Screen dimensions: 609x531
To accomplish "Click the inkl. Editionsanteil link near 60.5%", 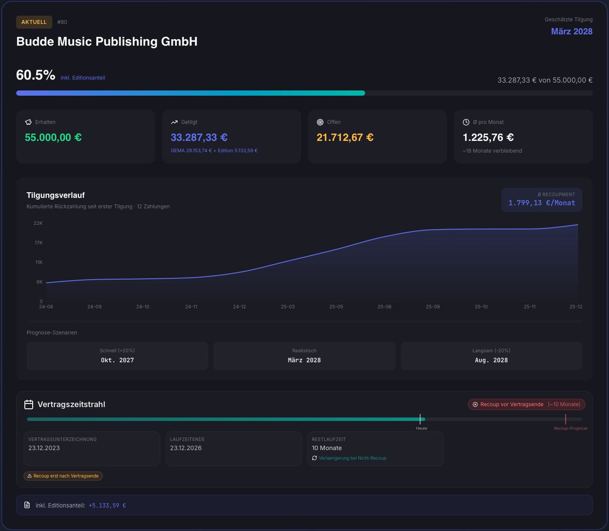I will click(x=83, y=78).
